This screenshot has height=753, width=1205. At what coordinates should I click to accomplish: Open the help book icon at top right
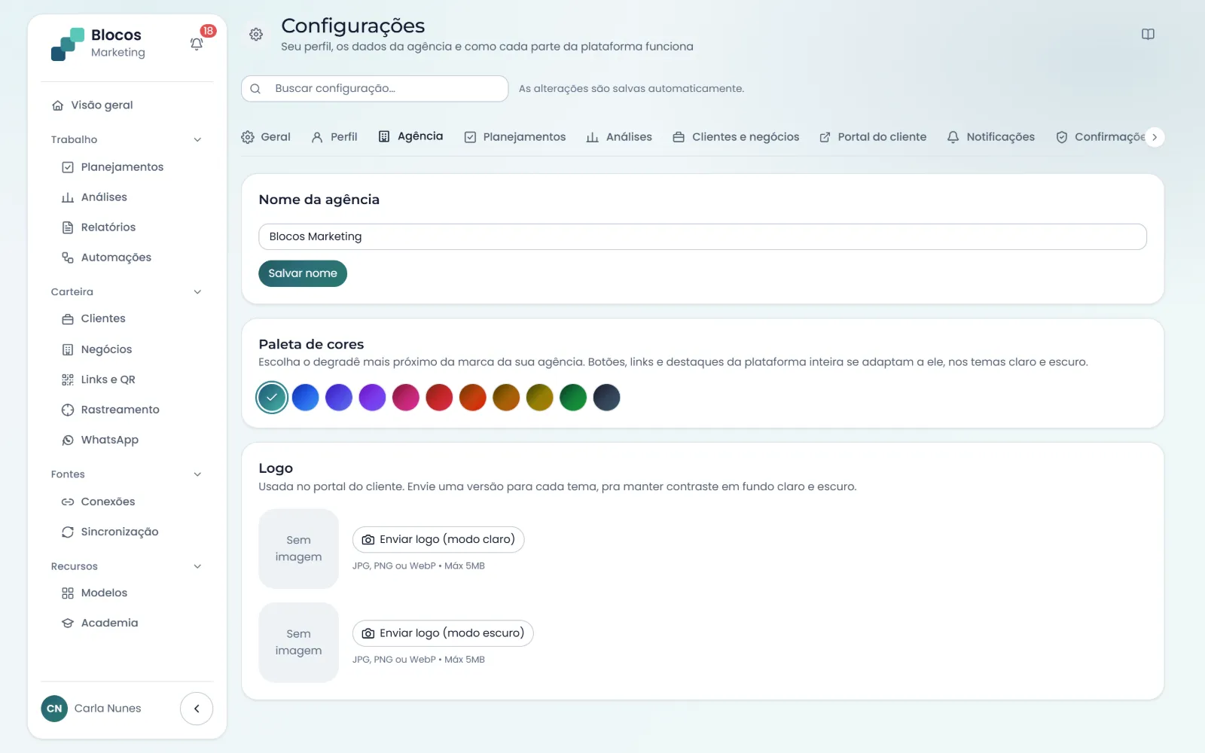tap(1148, 34)
